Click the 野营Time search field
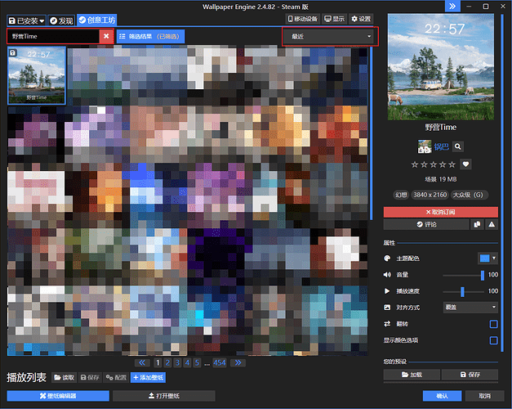The image size is (512, 409). pos(53,36)
